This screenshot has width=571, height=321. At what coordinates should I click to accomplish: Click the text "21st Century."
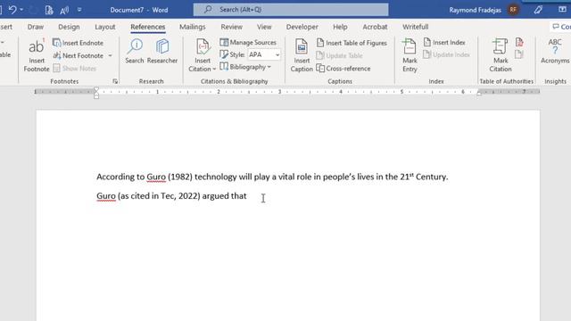click(x=424, y=177)
